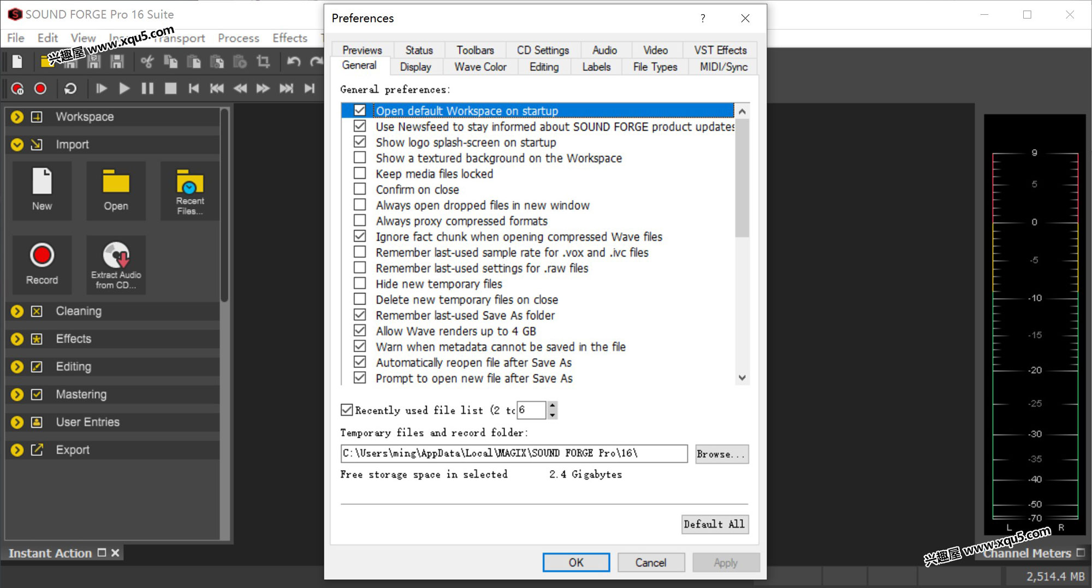Expand the Effects section chevron
The width and height of the screenshot is (1092, 588).
(17, 339)
